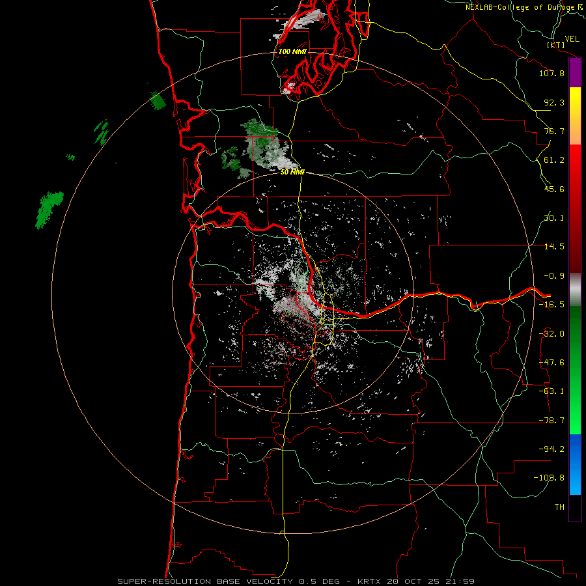Click the 50 NMI range ring label
This screenshot has width=586, height=586.
point(292,172)
